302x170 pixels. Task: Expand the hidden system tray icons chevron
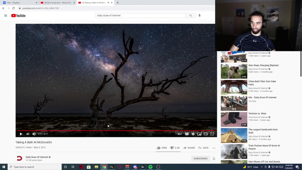(261, 167)
